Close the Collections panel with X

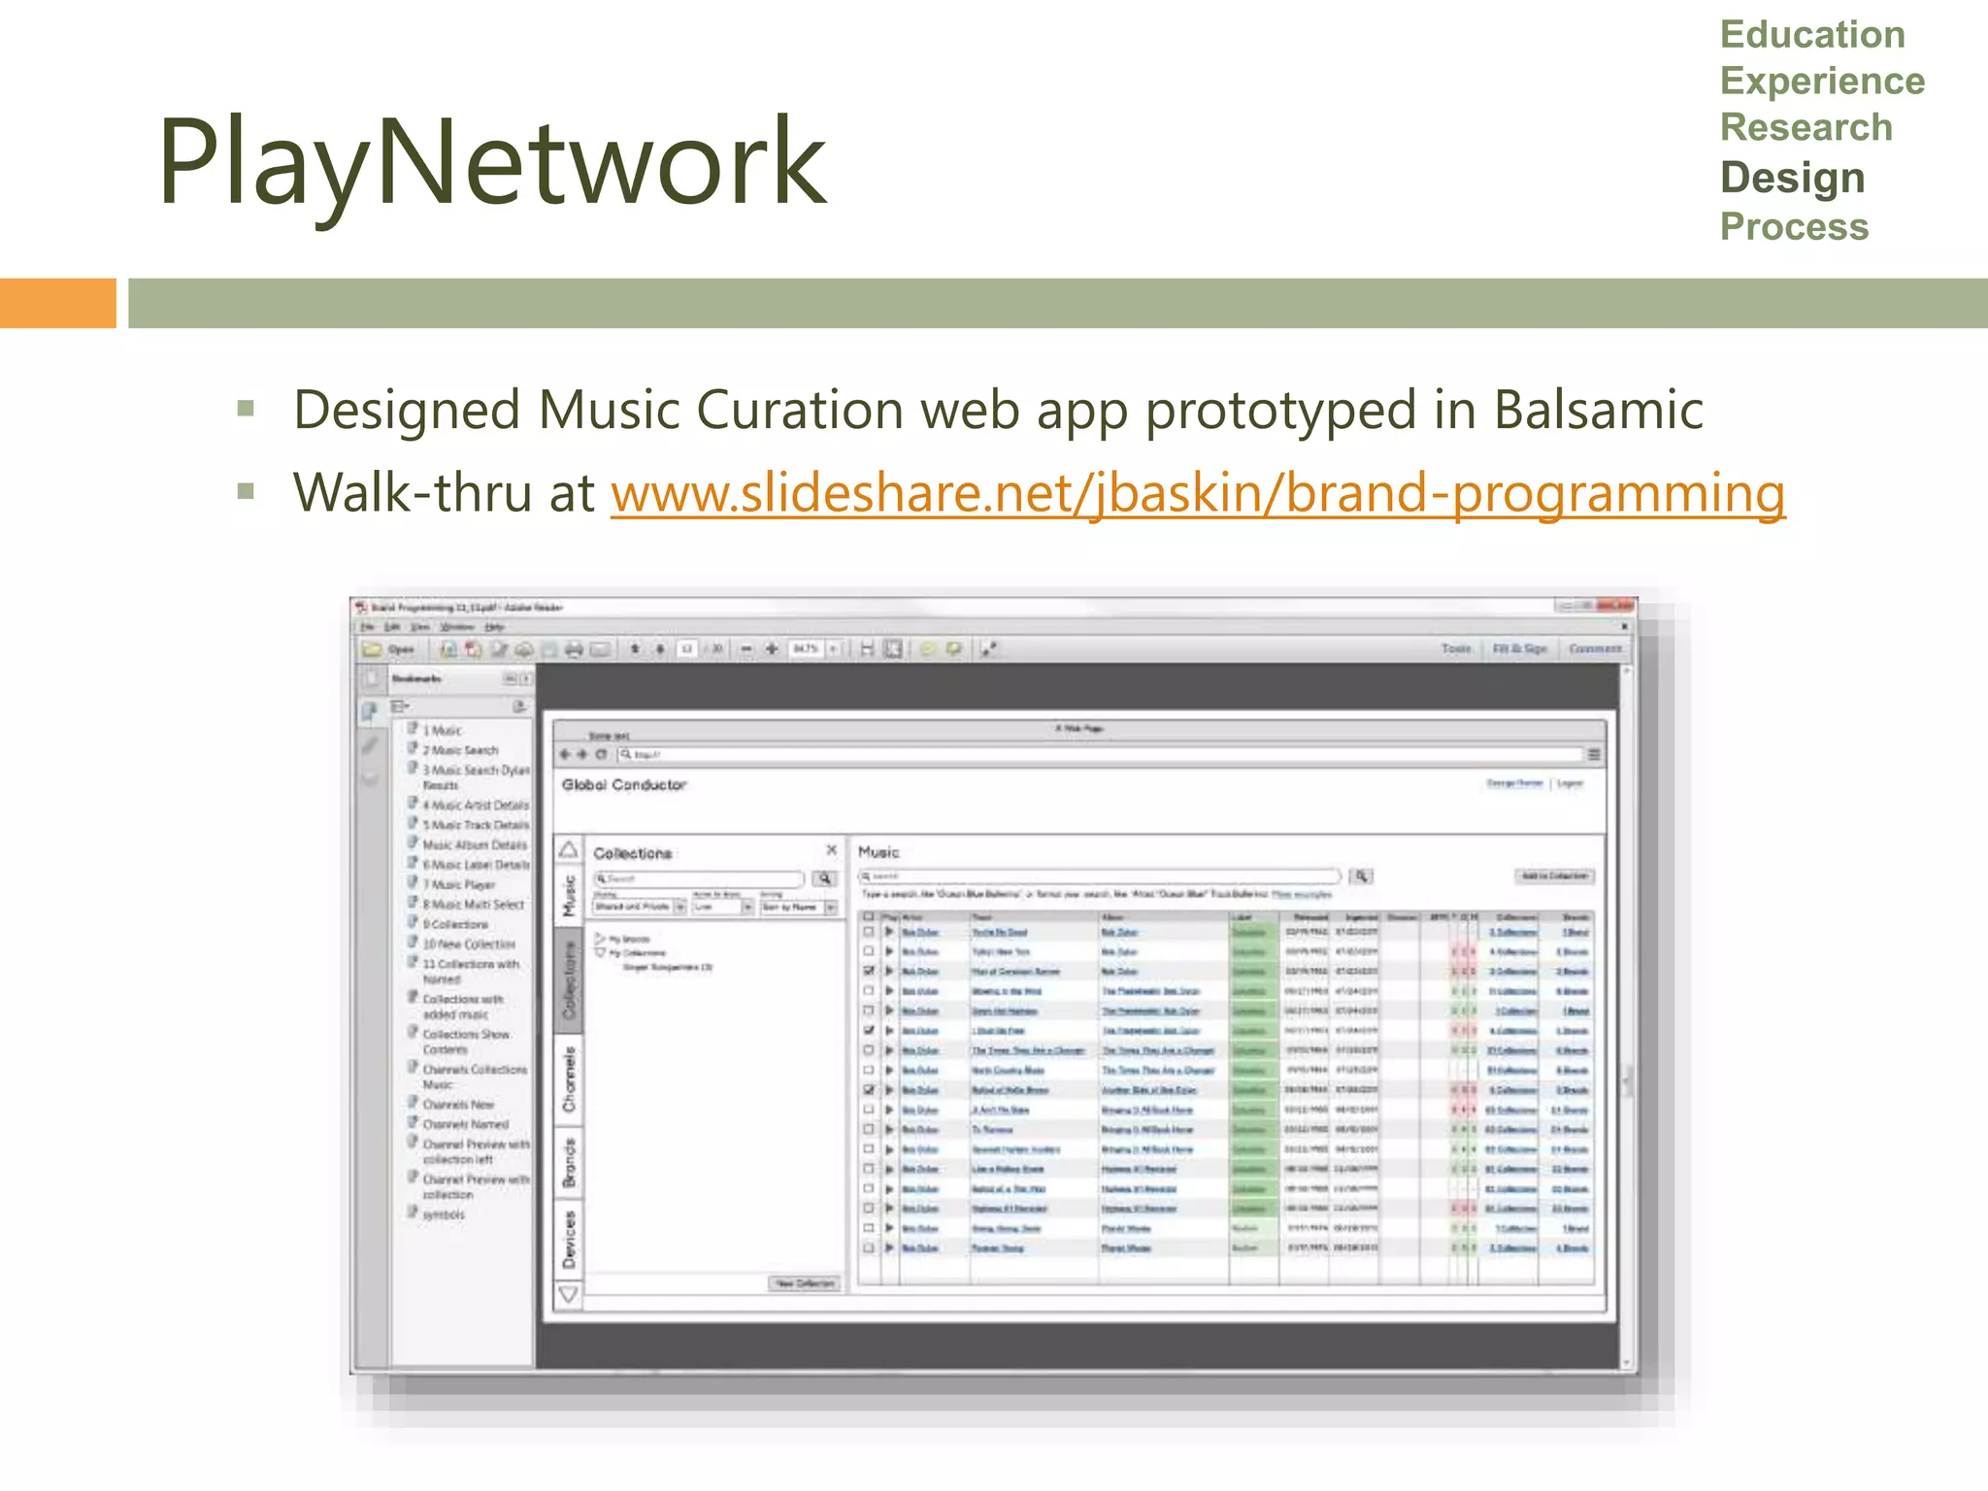click(831, 849)
